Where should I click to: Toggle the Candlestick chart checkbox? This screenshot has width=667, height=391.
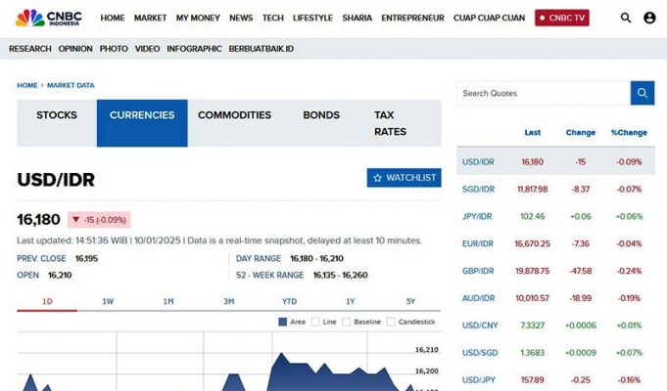tap(392, 322)
